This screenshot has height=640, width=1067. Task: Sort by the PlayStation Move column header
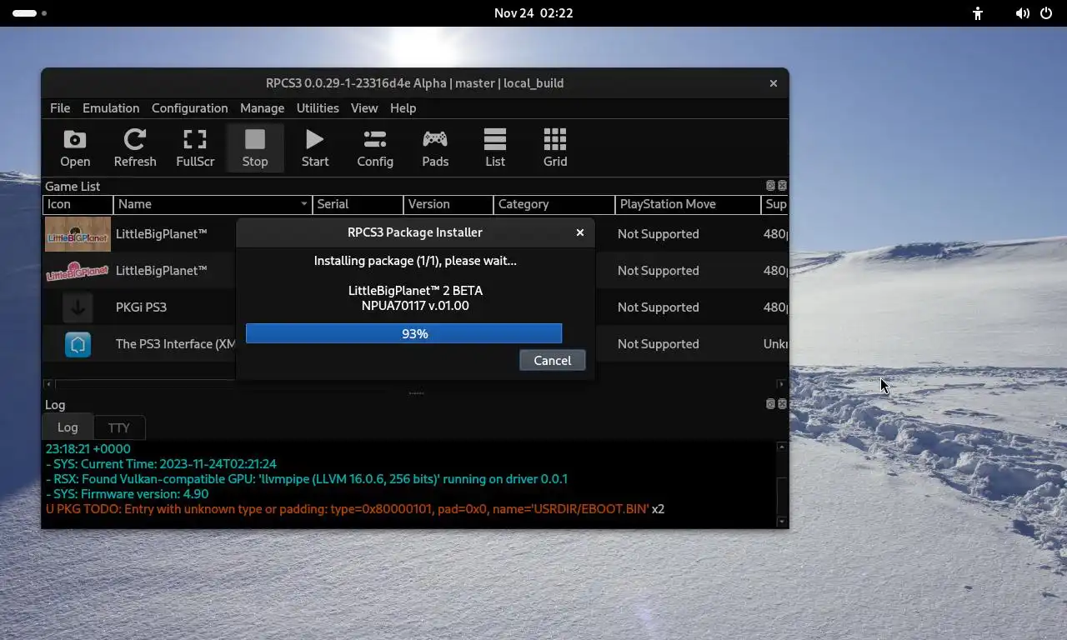(x=689, y=204)
